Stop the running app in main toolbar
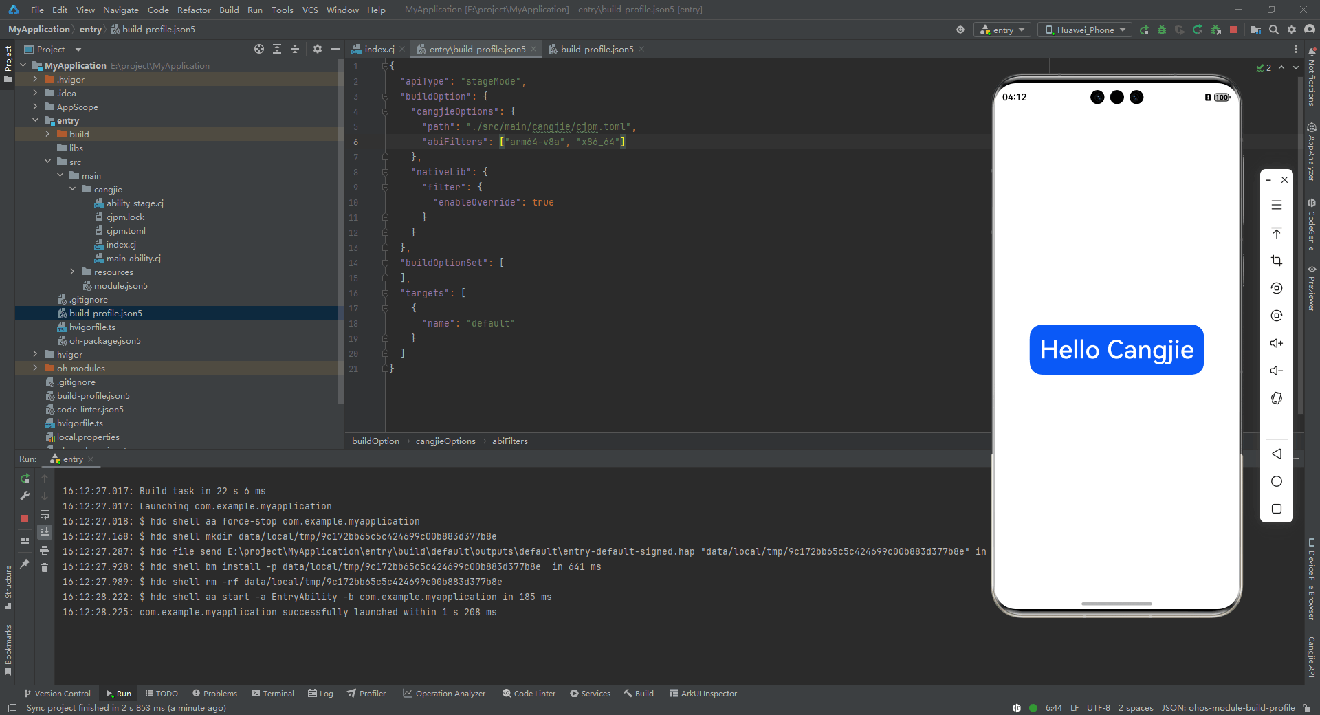The image size is (1320, 715). pyautogui.click(x=1233, y=30)
